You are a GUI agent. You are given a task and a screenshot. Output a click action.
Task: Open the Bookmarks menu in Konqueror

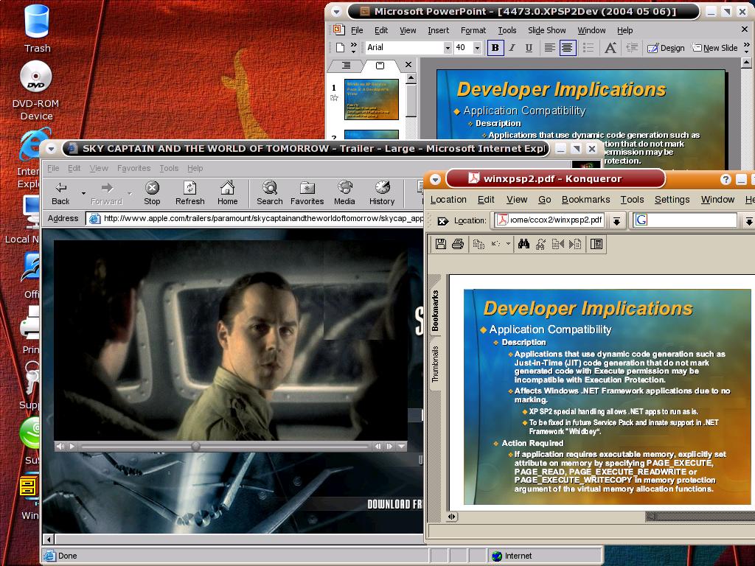[585, 199]
